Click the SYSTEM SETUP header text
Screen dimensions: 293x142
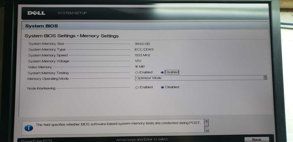72,13
